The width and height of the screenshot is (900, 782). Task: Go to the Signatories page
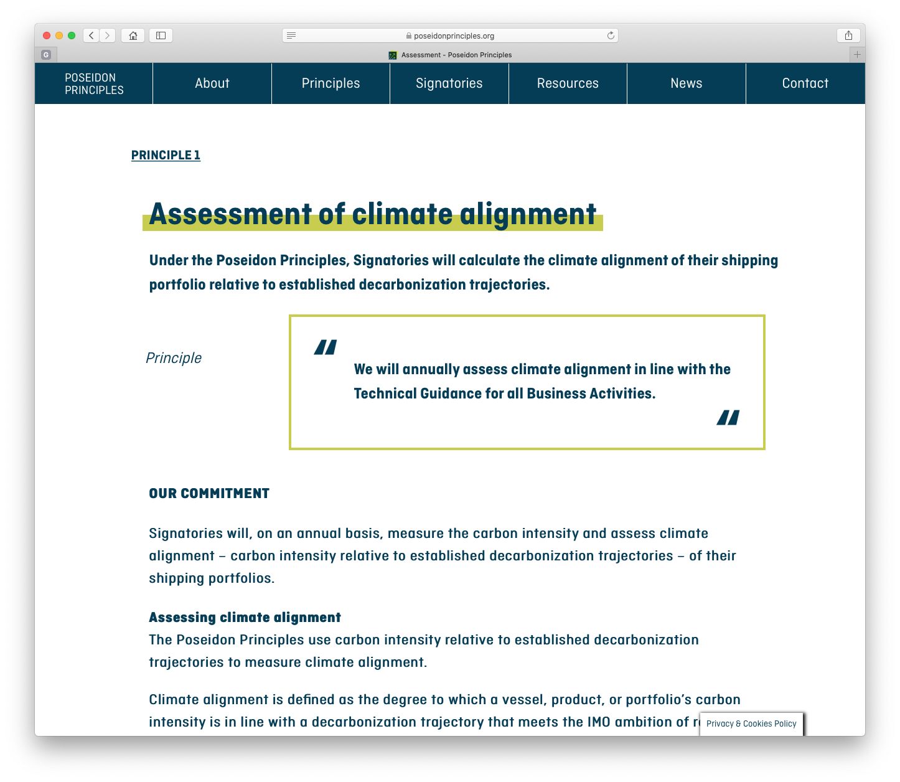click(x=449, y=83)
